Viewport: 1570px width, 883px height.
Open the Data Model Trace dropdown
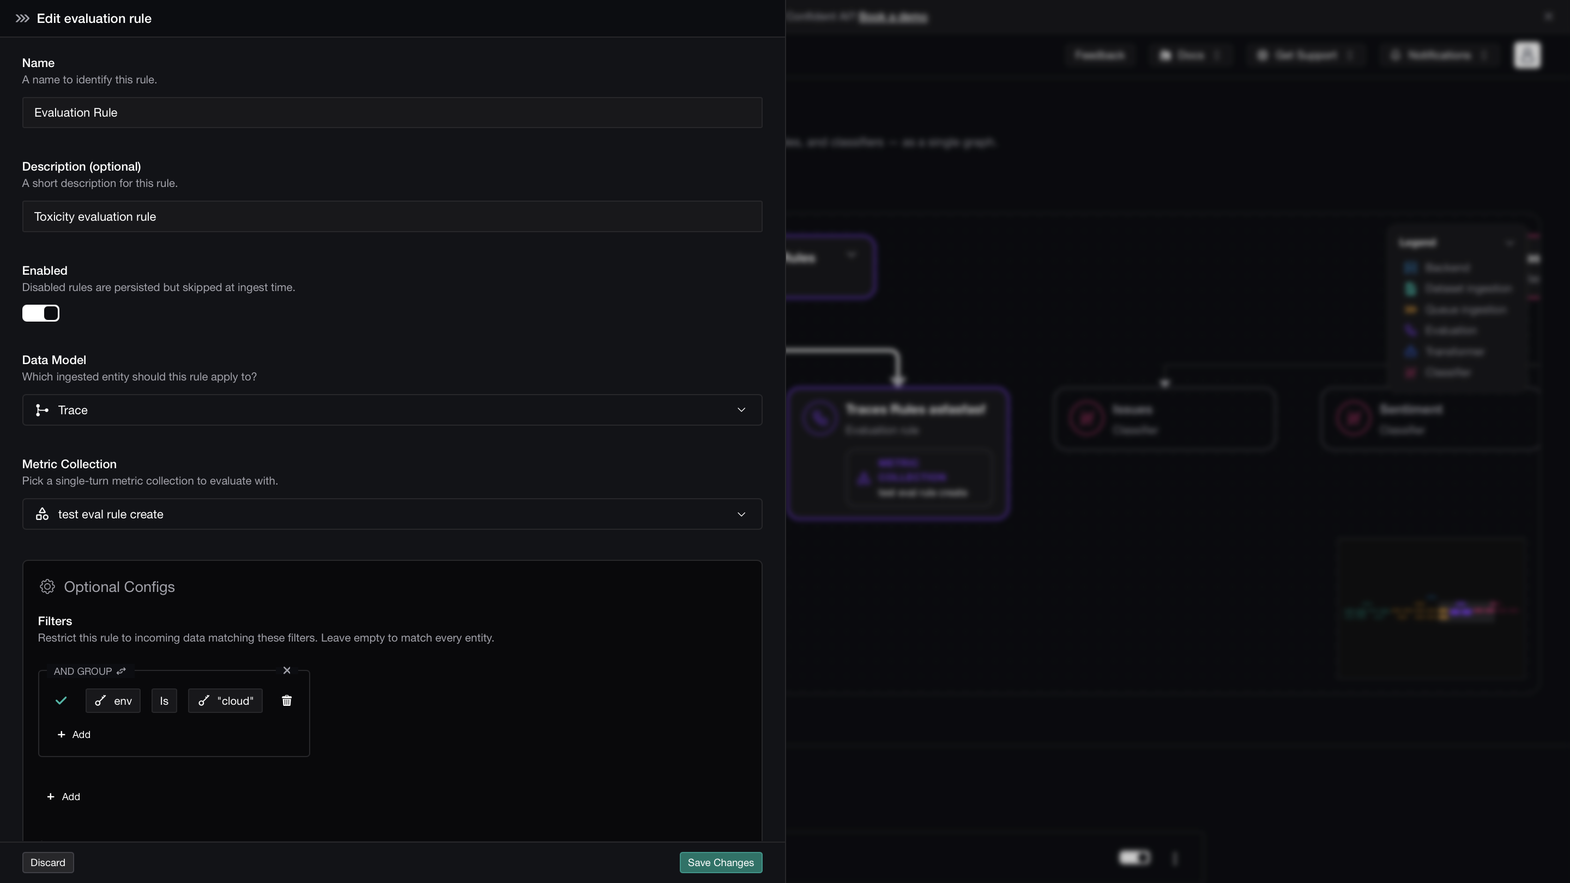click(392, 410)
